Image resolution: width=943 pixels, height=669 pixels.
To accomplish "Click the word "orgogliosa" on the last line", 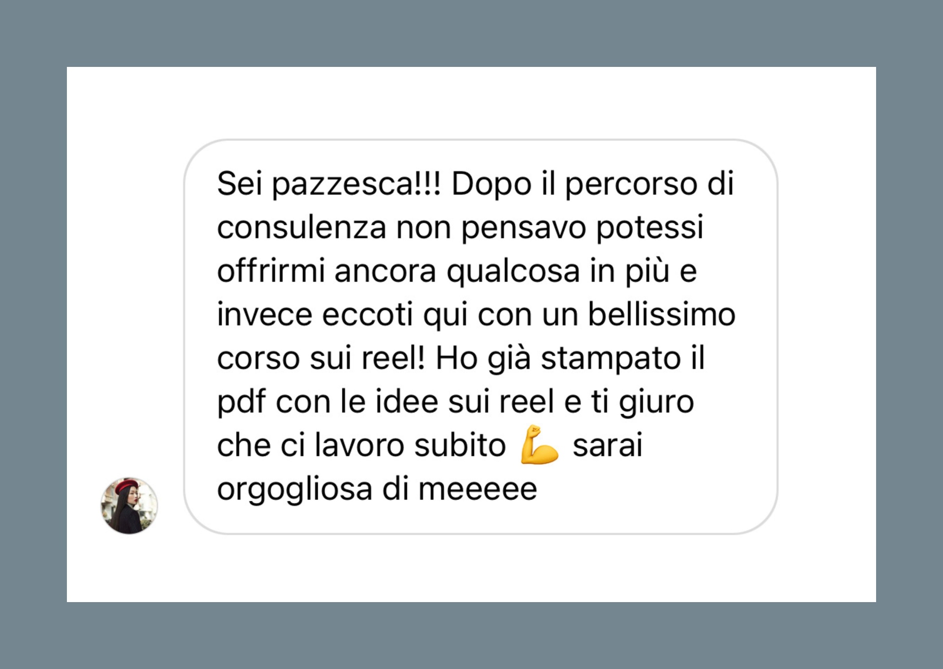I will [295, 490].
